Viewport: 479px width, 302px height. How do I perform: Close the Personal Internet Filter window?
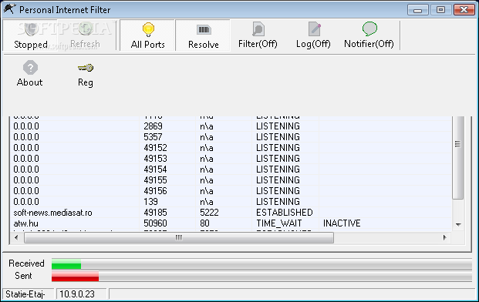(x=464, y=10)
